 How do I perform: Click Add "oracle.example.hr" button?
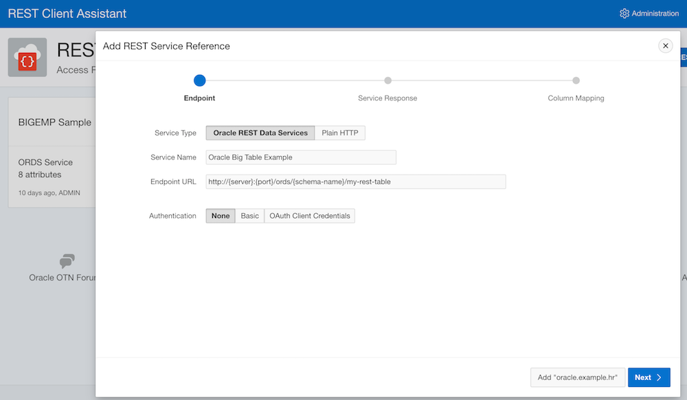(x=577, y=377)
